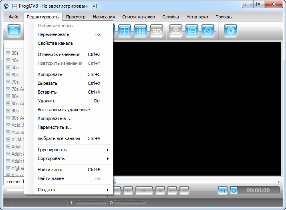
Task: Select Выбрать все каналы entry
Action: coord(73,138)
